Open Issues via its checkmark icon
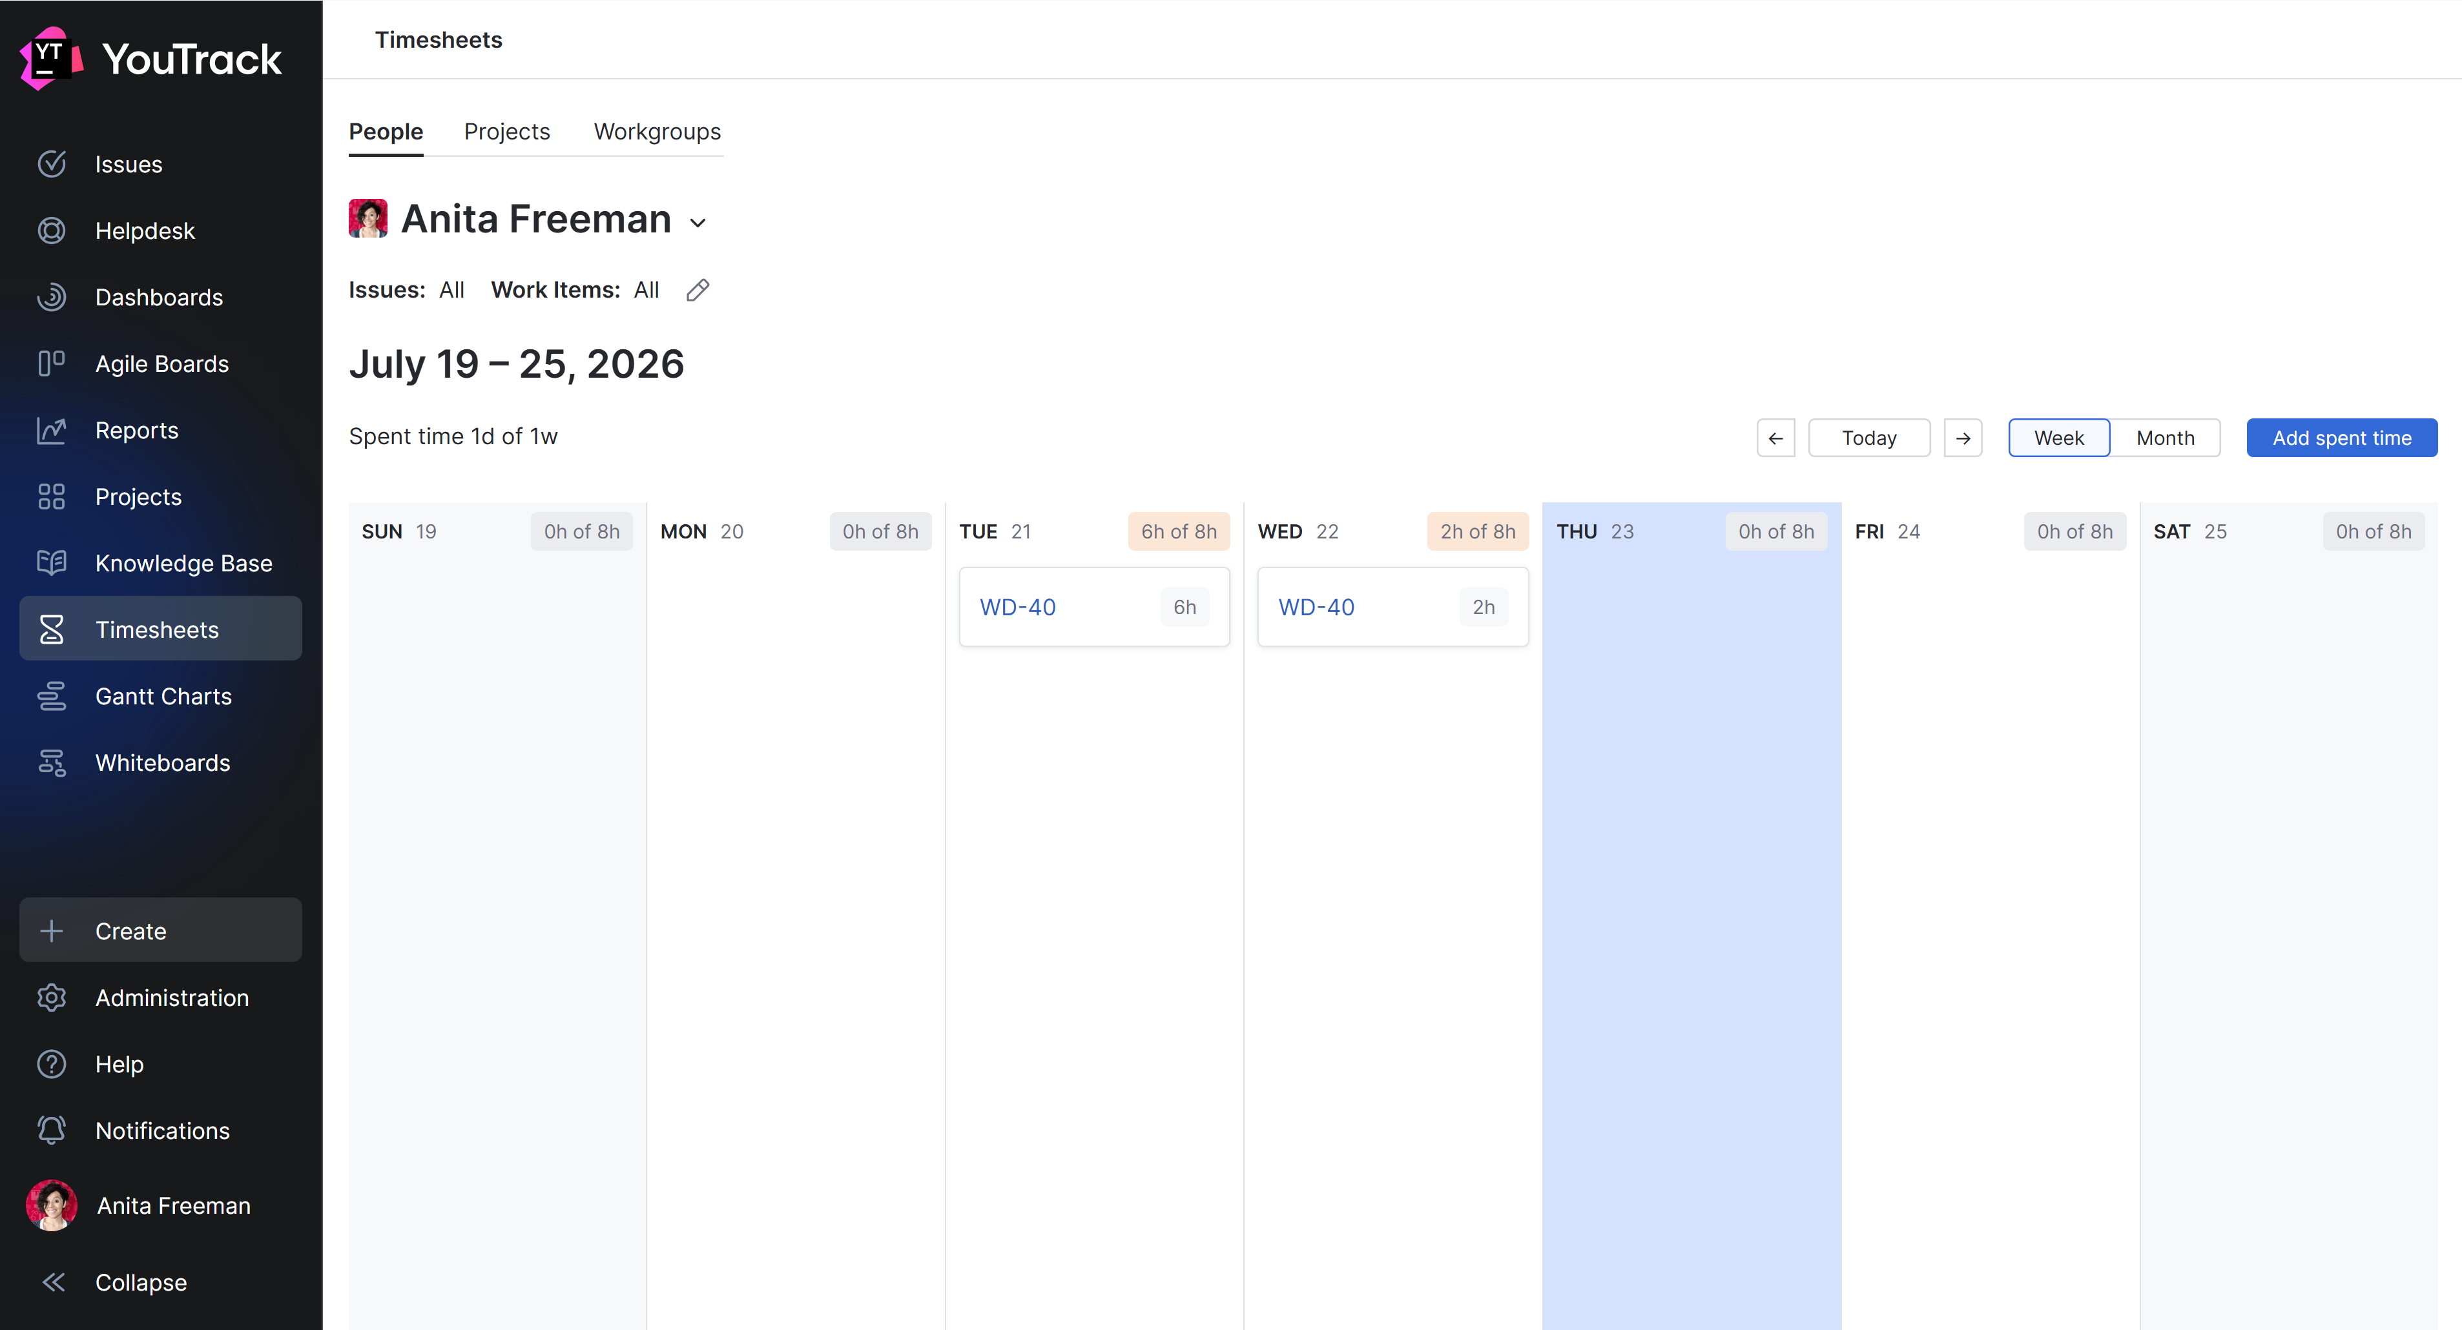The image size is (2462, 1330). 52,165
